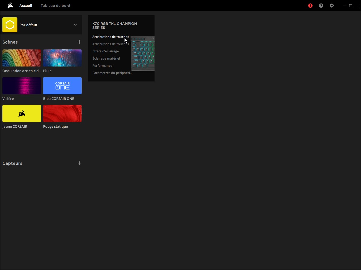Viewport: 361px width, 270px height.
Task: Select Ondulation arc-en-ciel scene thumbnail
Action: [x=22, y=58]
